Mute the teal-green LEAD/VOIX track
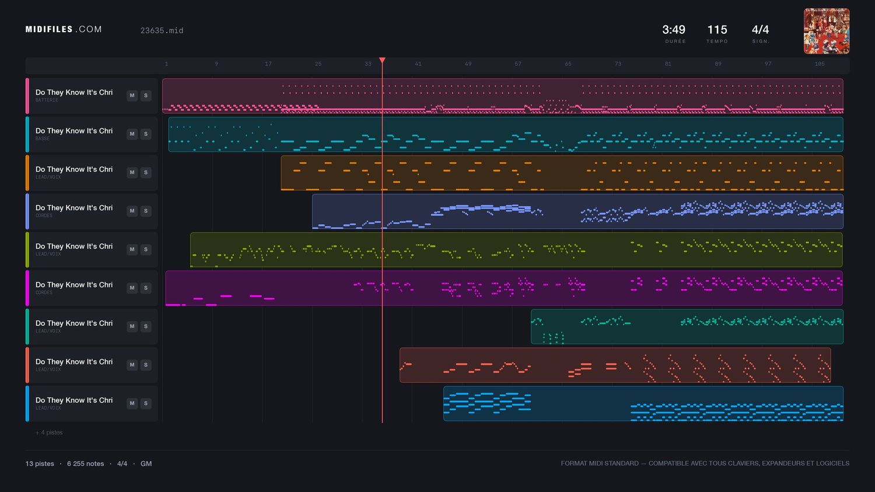Viewport: 875px width, 492px height. coord(132,326)
